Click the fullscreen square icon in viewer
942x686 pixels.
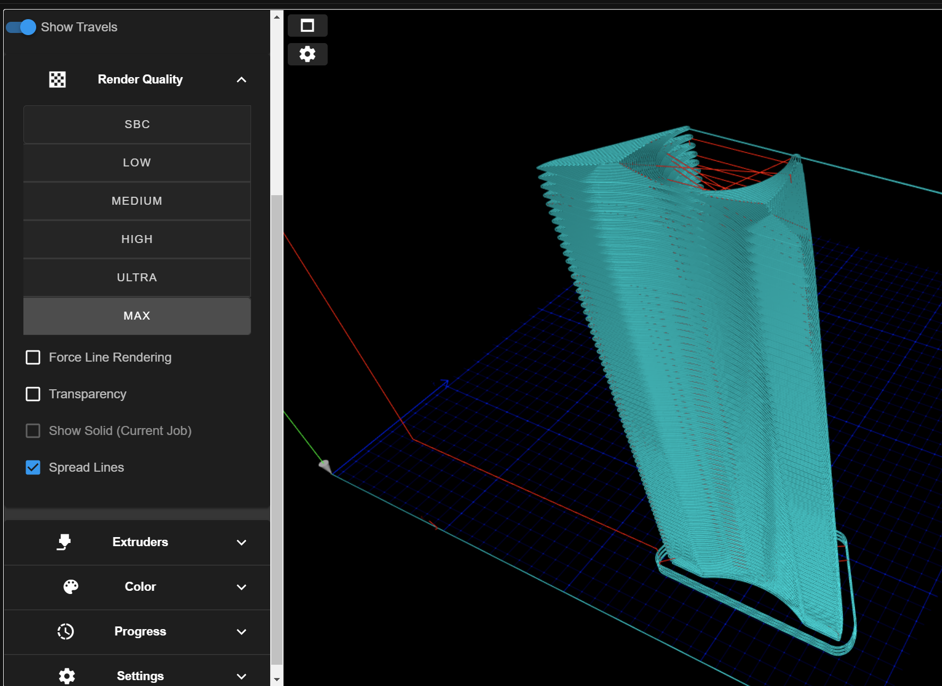pyautogui.click(x=307, y=26)
